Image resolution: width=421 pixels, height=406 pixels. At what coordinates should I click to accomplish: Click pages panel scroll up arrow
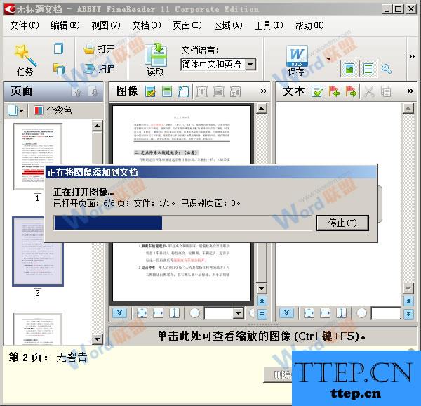coord(97,126)
